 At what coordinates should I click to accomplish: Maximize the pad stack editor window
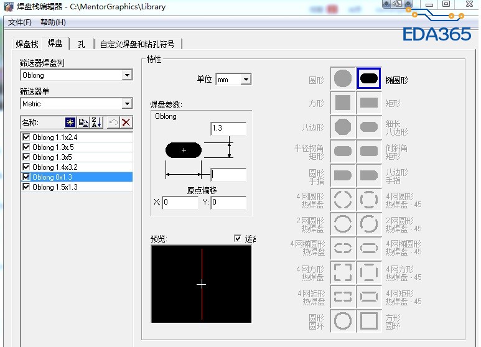[x=446, y=4]
